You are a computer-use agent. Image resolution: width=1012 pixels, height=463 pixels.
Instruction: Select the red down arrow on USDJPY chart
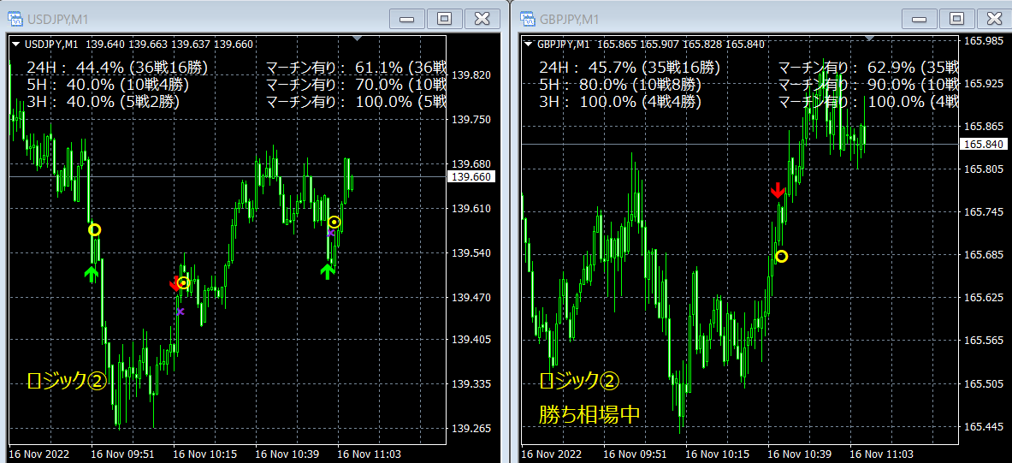(x=175, y=283)
